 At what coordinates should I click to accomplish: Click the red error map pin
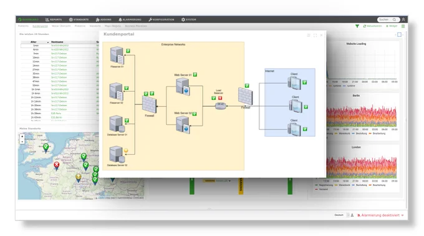pyautogui.click(x=57, y=165)
